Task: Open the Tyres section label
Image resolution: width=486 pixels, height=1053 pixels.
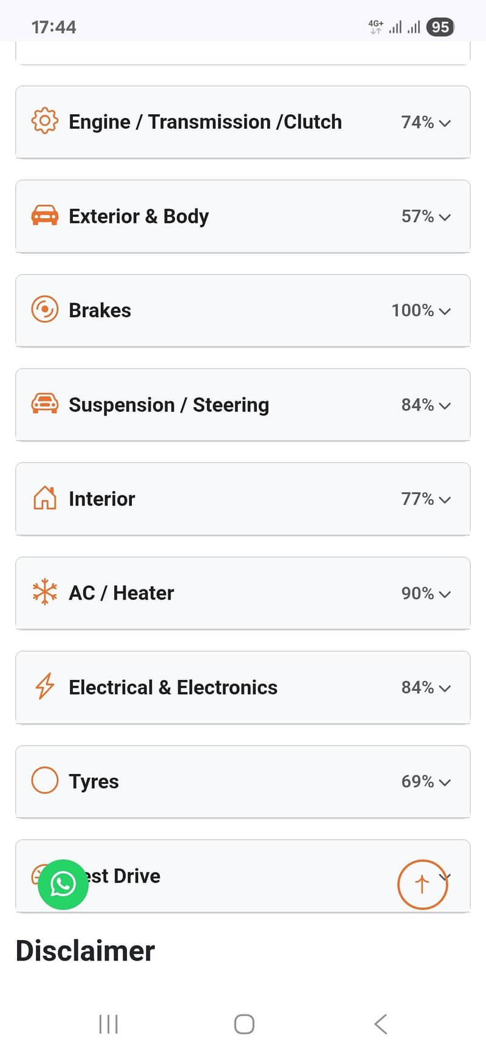Action: [94, 781]
